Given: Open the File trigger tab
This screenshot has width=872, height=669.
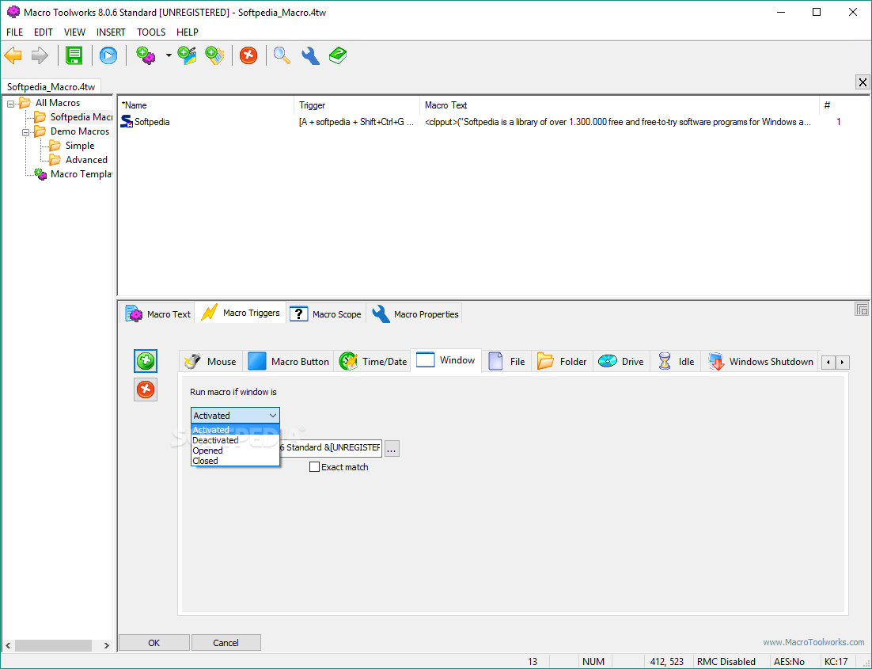Looking at the screenshot, I should pyautogui.click(x=506, y=362).
